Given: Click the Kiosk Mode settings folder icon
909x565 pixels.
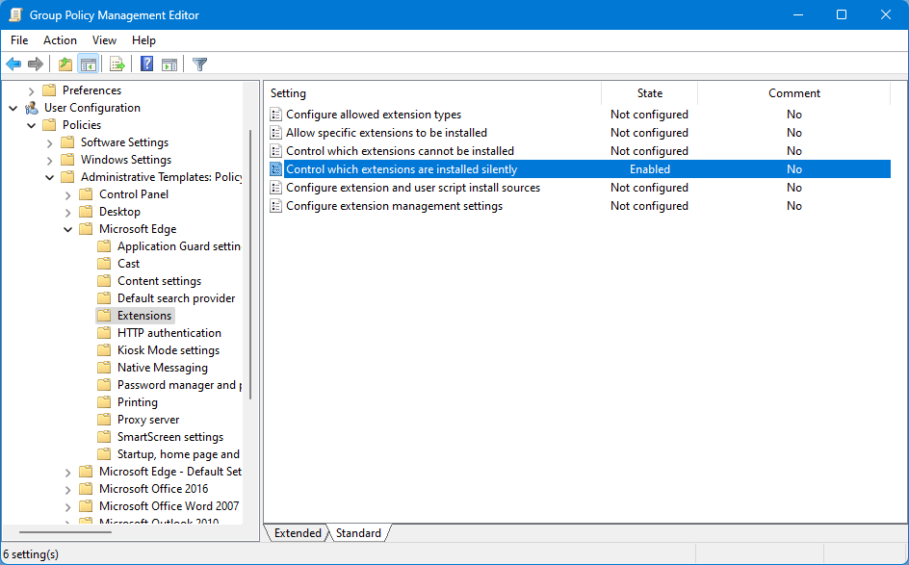Looking at the screenshot, I should (104, 350).
